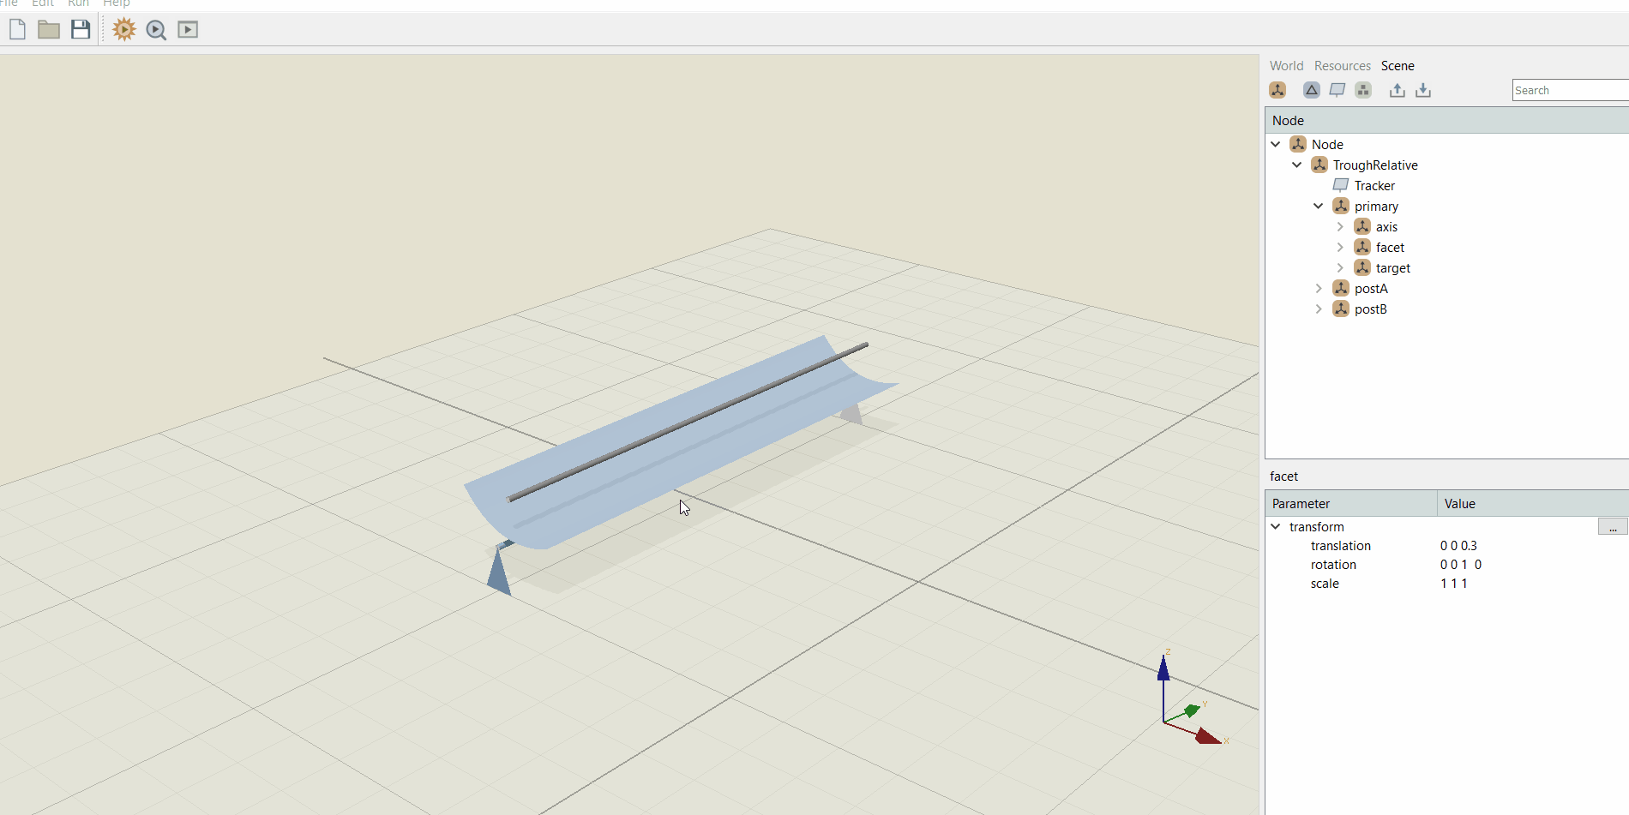Click scale value 1 1 1
Viewport: 1629px width, 815px height.
(x=1454, y=584)
